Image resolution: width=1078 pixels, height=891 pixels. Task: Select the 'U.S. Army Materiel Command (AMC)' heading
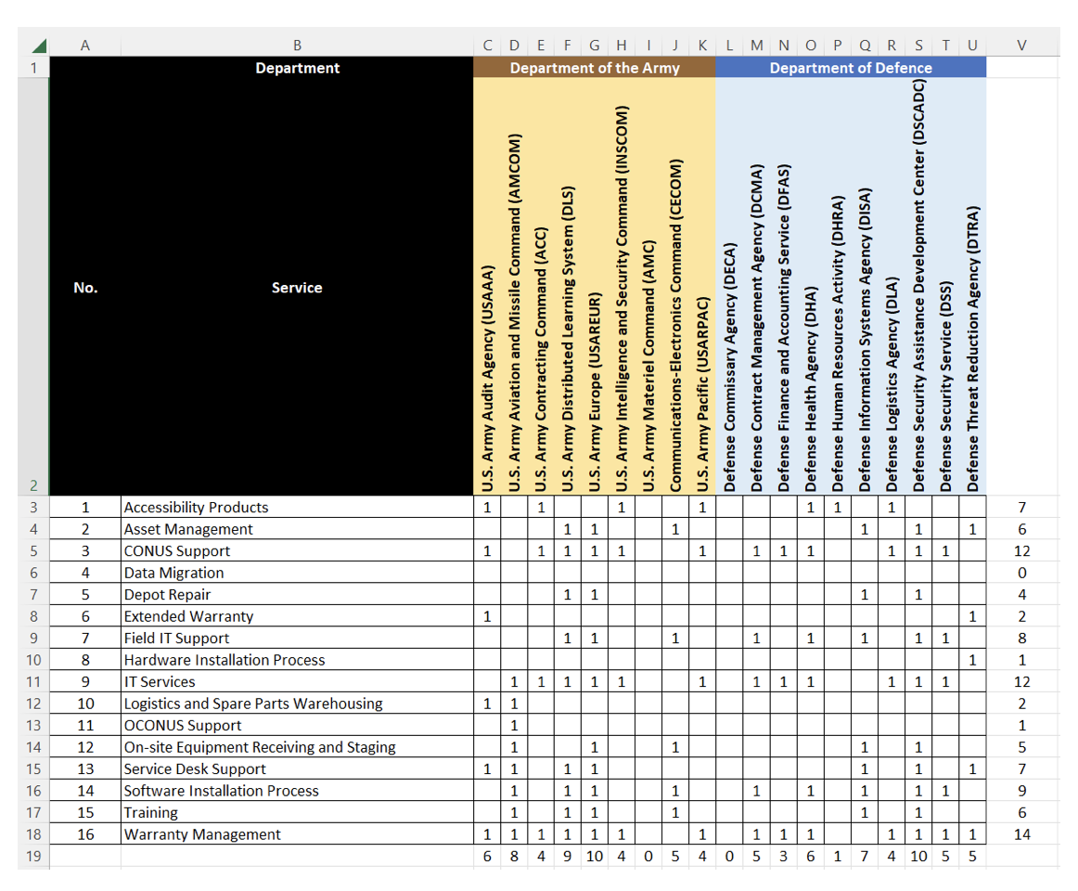[x=648, y=287]
